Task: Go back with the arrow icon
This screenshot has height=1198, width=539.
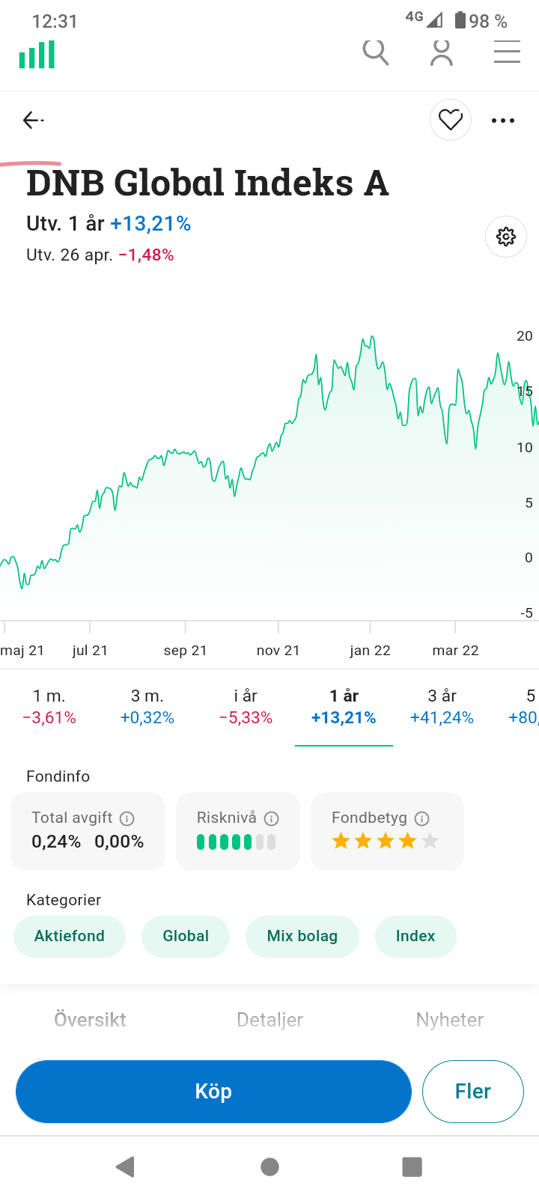Action: coord(32,120)
